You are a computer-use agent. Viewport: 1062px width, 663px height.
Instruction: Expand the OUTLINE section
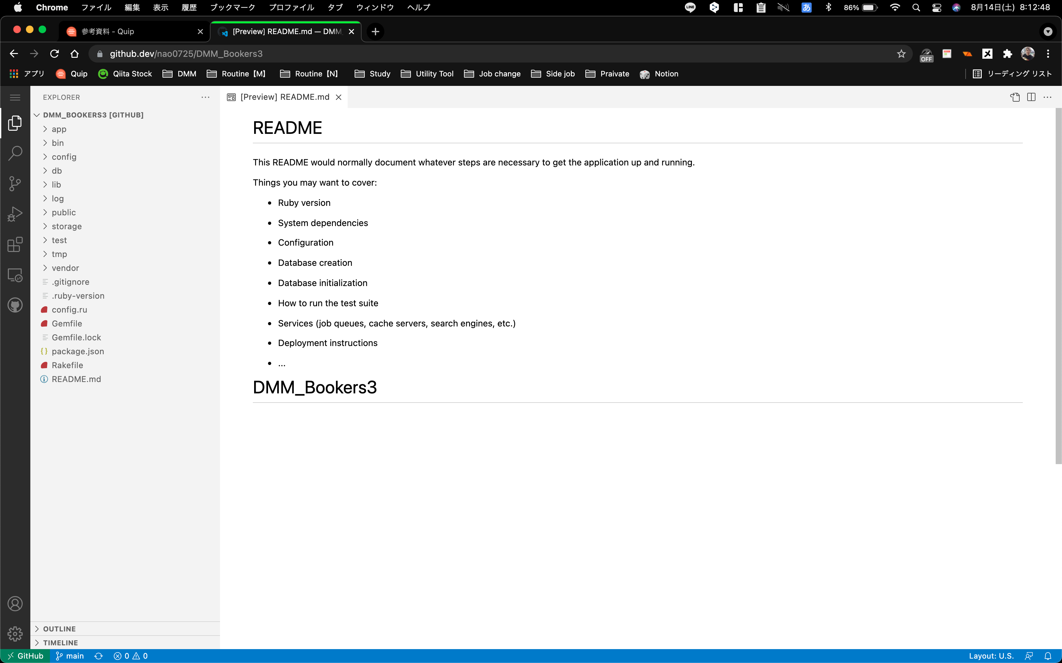pos(59,629)
